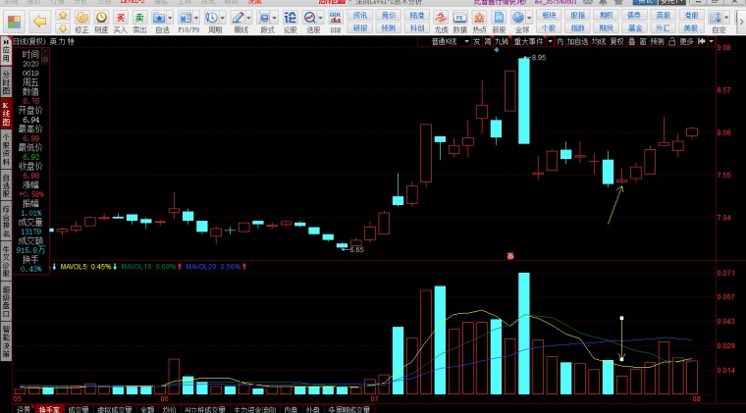This screenshot has width=746, height=413.
Task: Click the tall cyan candlestick at 8.95 peak
Action: click(x=524, y=100)
